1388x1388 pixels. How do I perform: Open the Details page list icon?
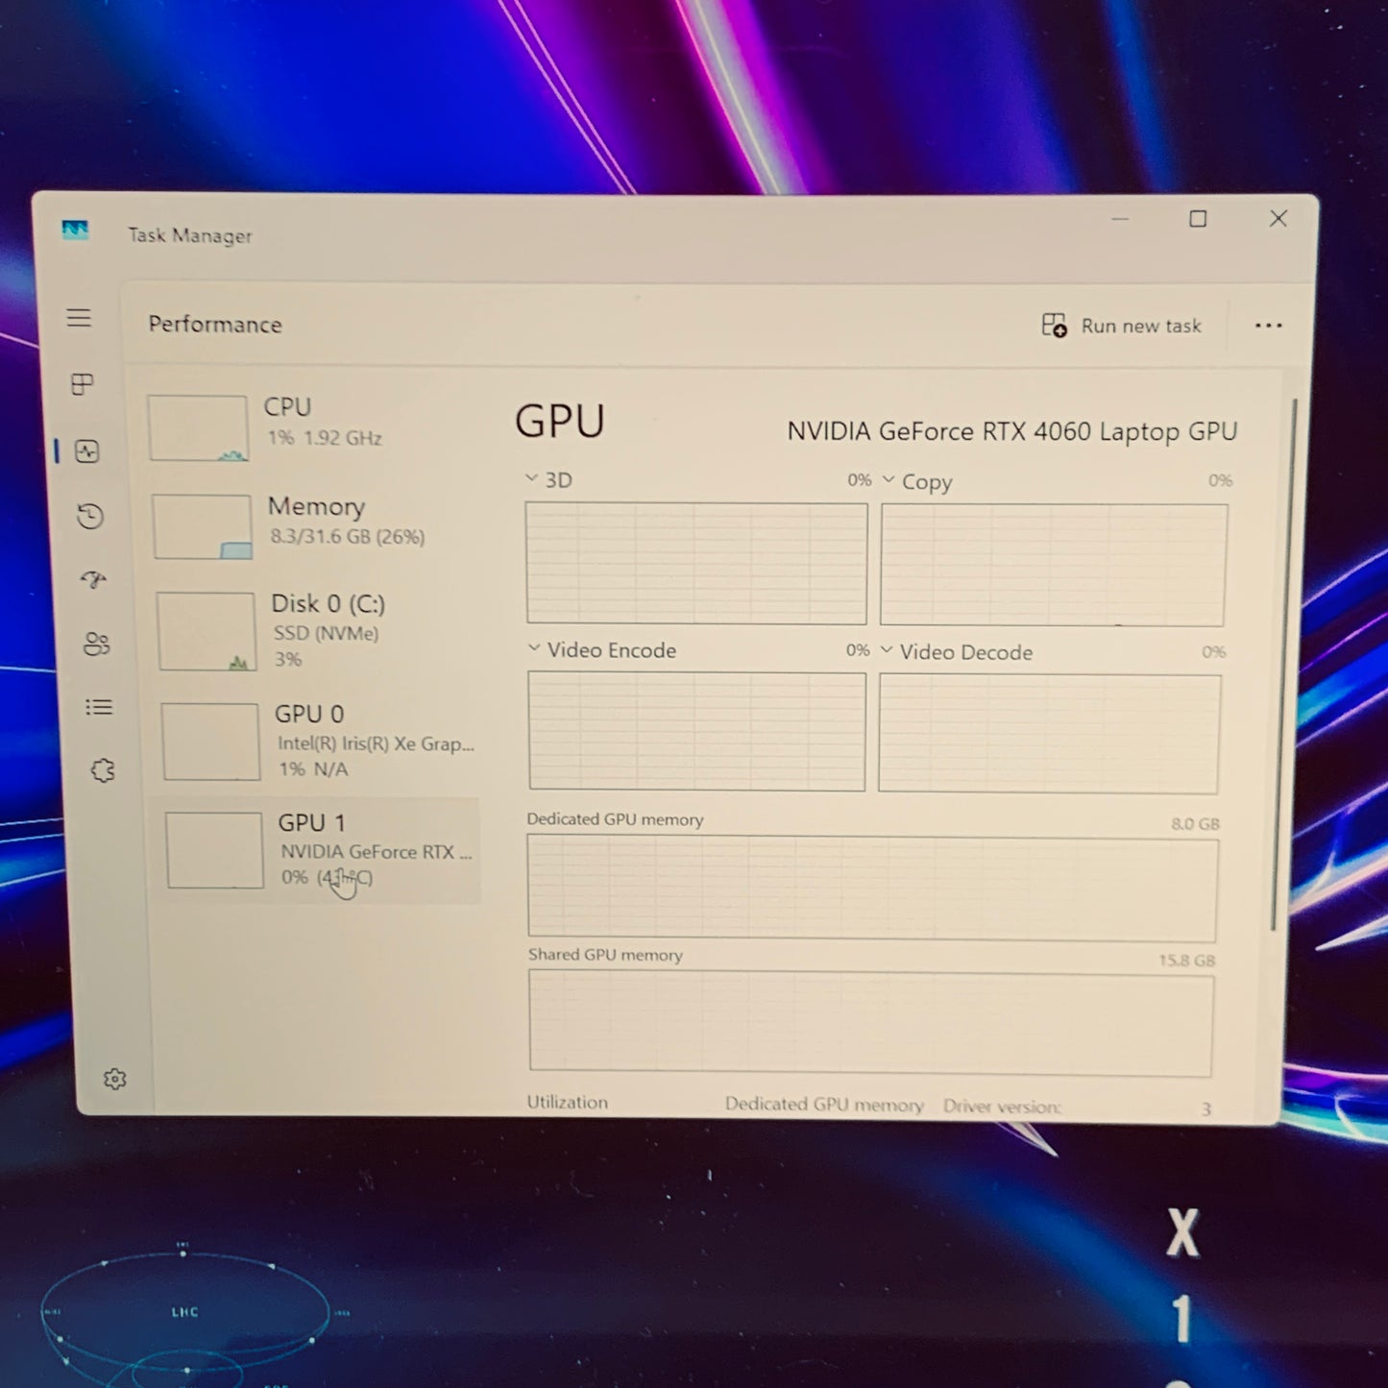99,707
